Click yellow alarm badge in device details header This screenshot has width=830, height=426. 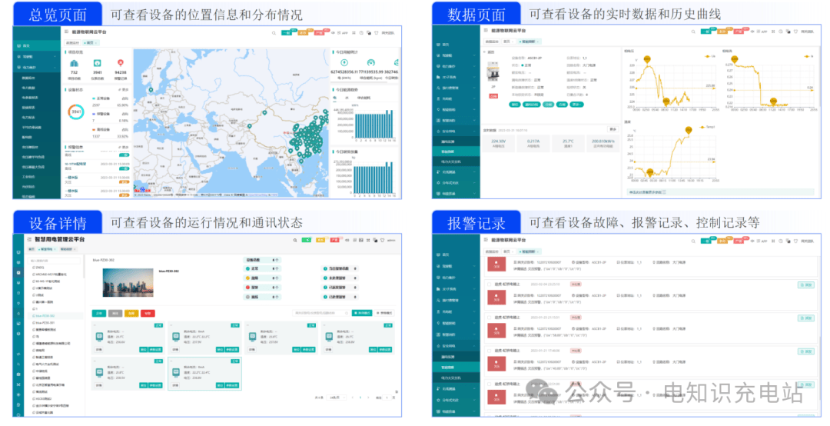(x=320, y=240)
